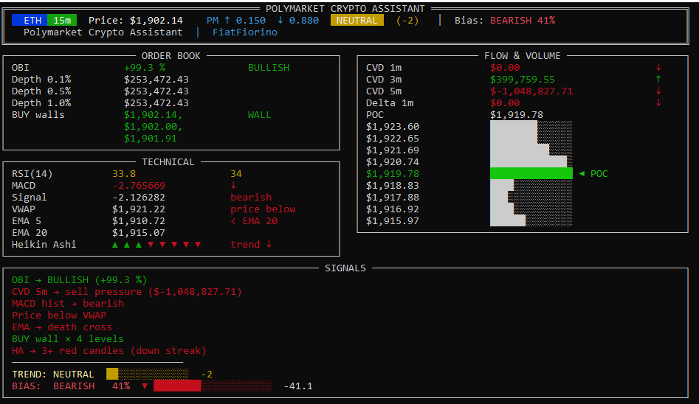Viewport: 699px width, 404px height.
Task: Click the 'CVD 5m → sell pressure' signal
Action: point(127,292)
